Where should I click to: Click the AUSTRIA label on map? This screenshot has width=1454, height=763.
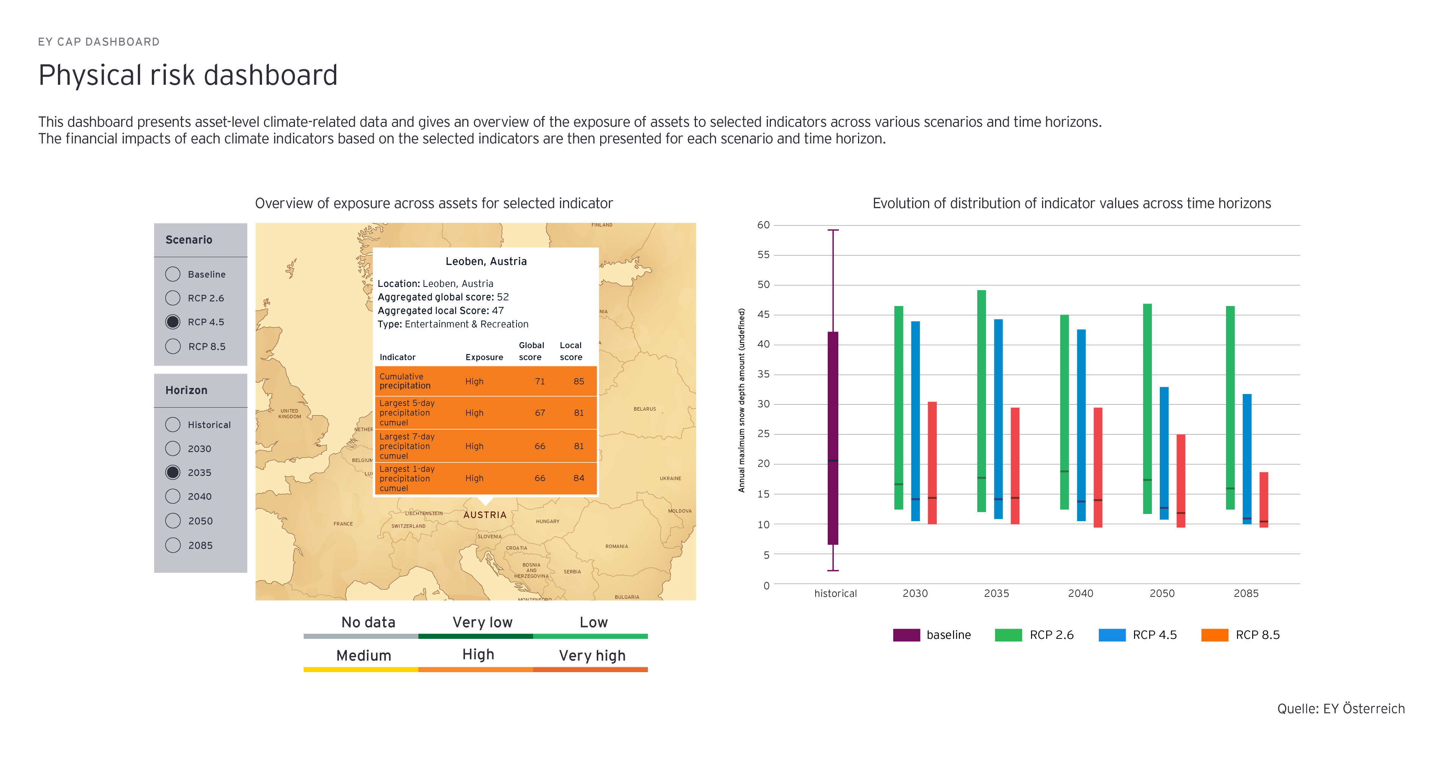[485, 515]
